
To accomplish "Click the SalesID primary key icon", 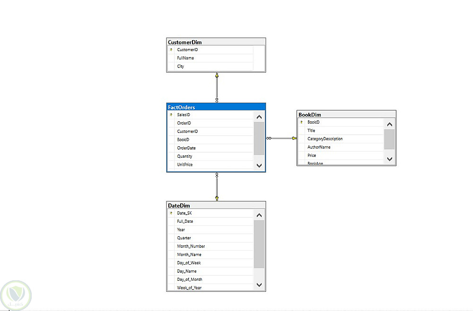I will click(171, 115).
